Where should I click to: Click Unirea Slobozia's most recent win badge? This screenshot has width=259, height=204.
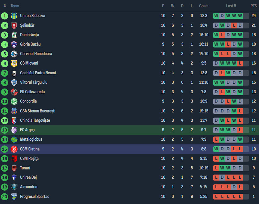coord(240,16)
